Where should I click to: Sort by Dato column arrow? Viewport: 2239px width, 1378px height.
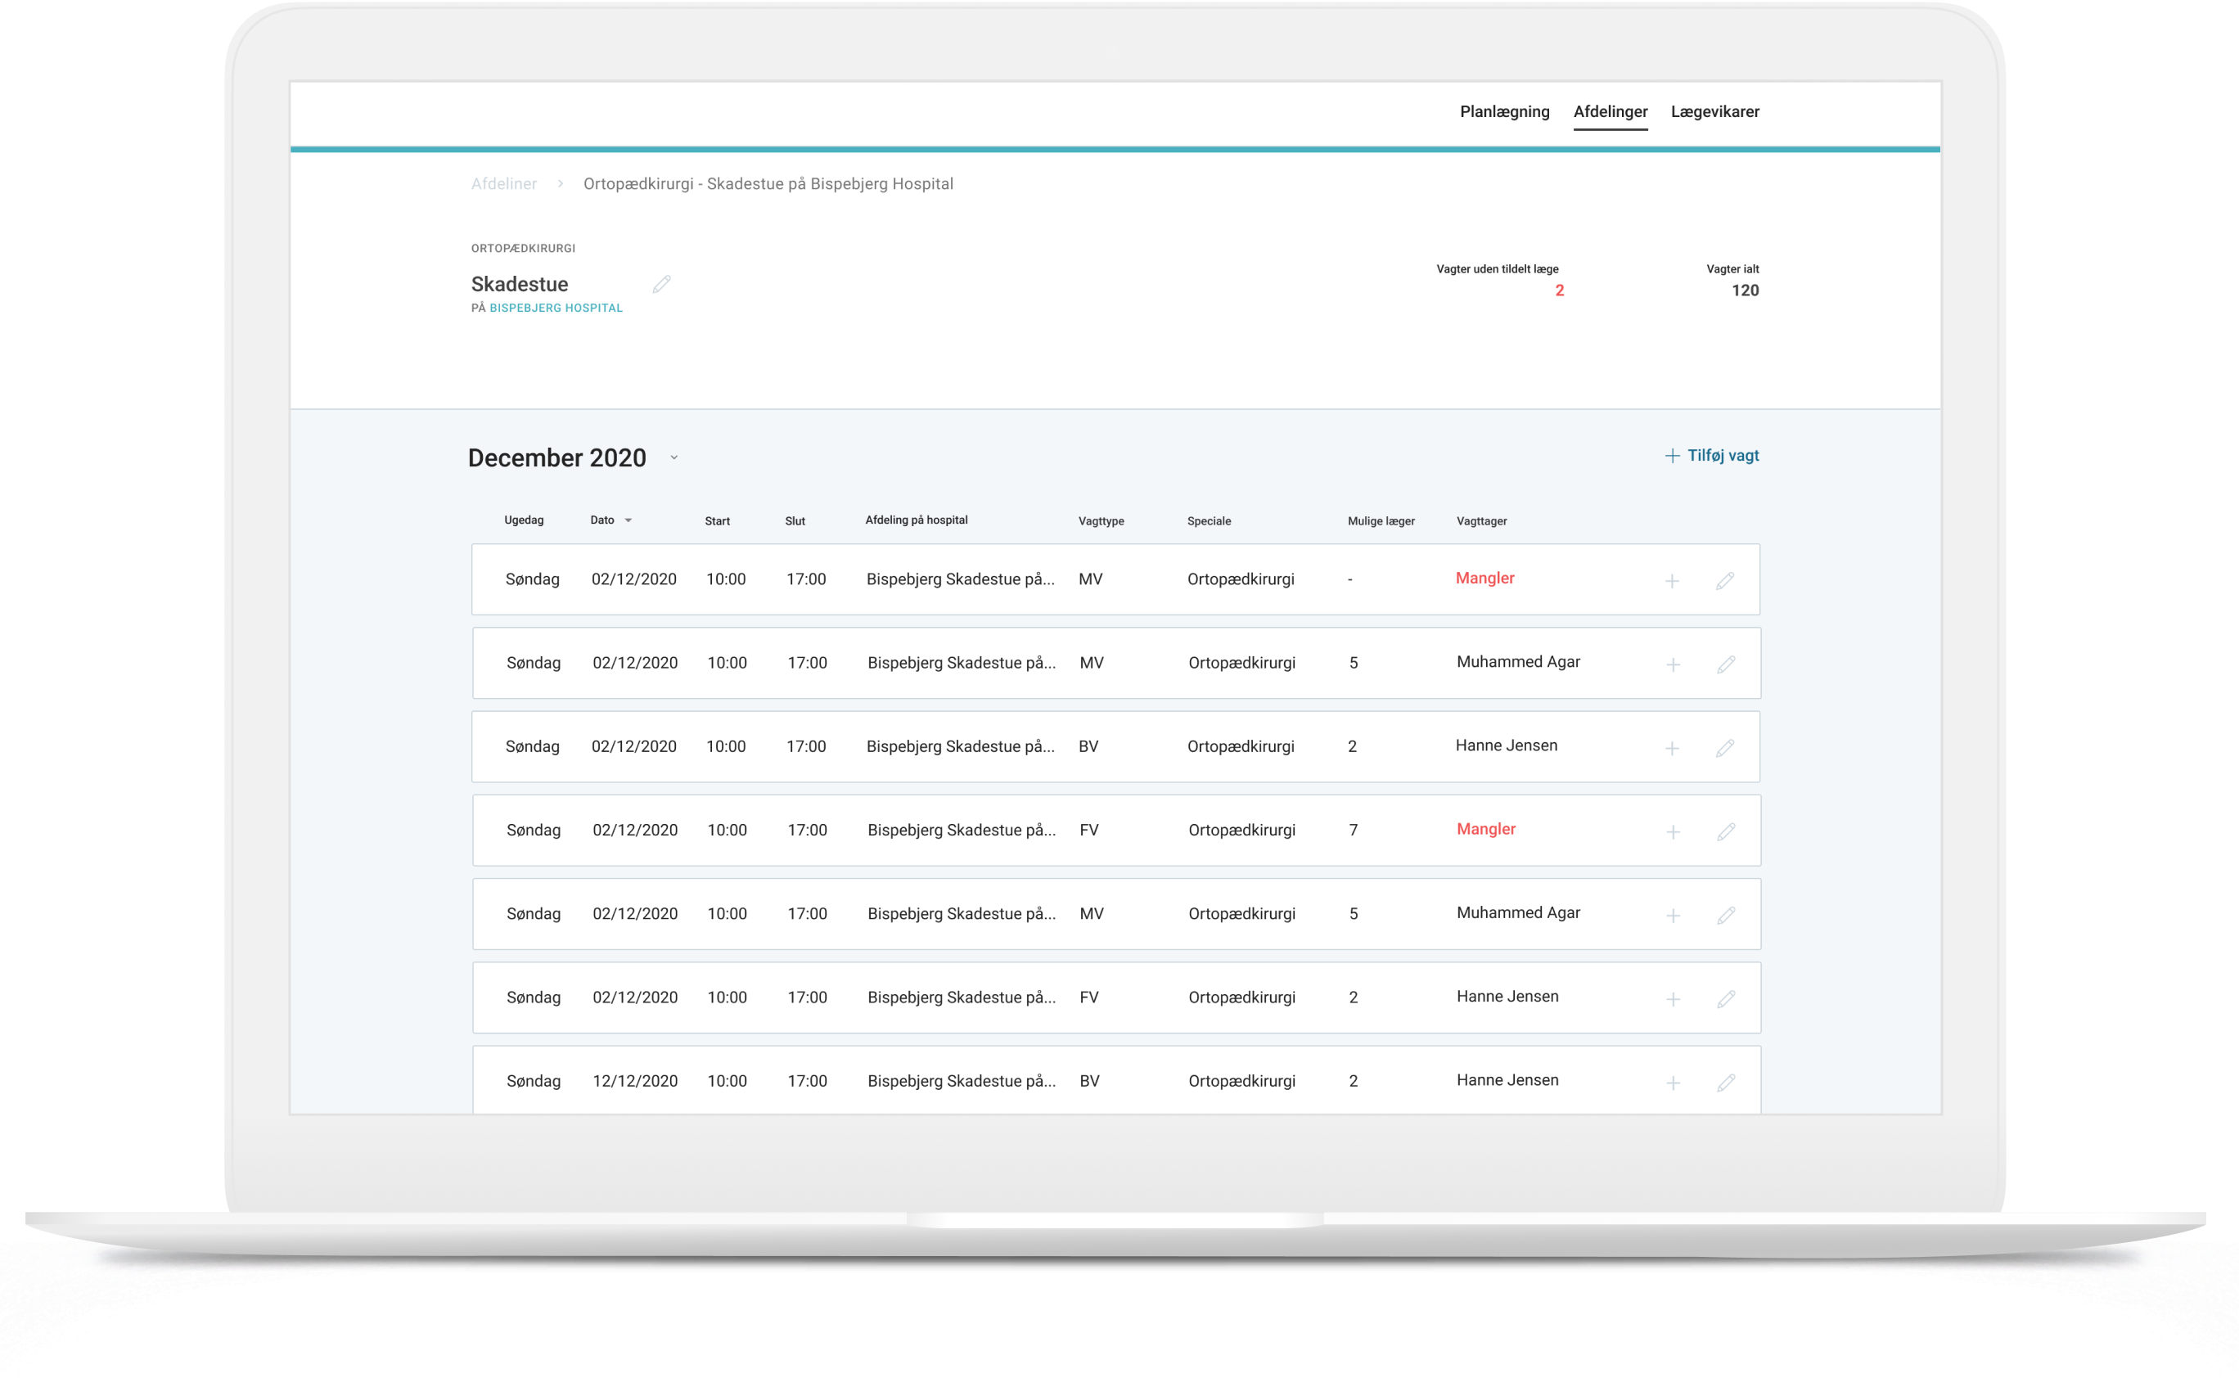tap(628, 520)
